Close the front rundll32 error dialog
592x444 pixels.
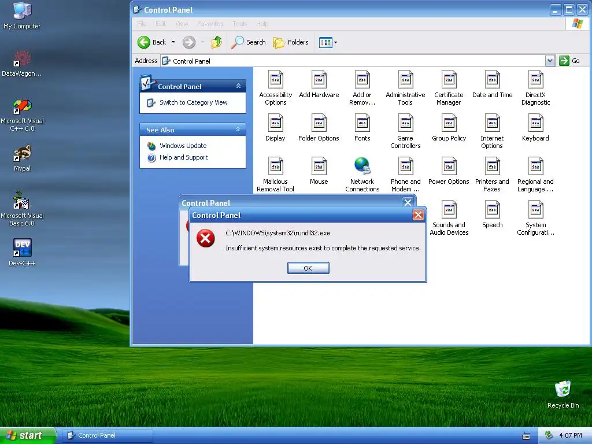418,215
